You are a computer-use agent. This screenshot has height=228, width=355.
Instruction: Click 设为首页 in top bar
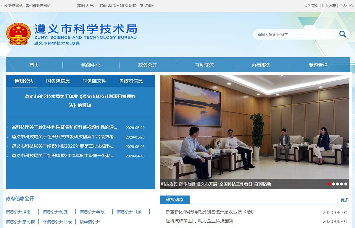click(x=311, y=6)
